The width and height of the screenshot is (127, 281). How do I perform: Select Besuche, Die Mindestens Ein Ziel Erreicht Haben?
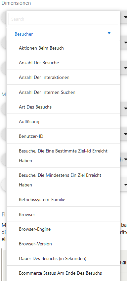pyautogui.click(x=63, y=180)
